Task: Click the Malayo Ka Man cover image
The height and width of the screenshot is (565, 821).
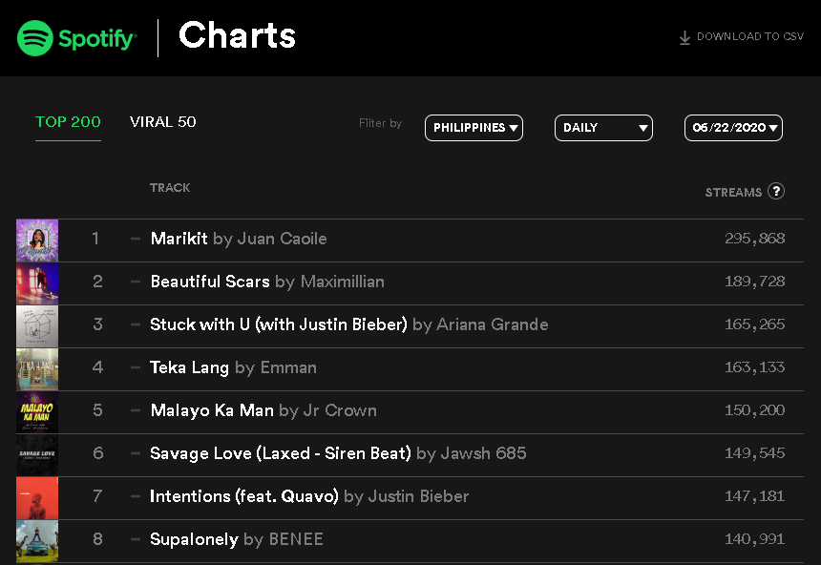Action: [x=37, y=412]
